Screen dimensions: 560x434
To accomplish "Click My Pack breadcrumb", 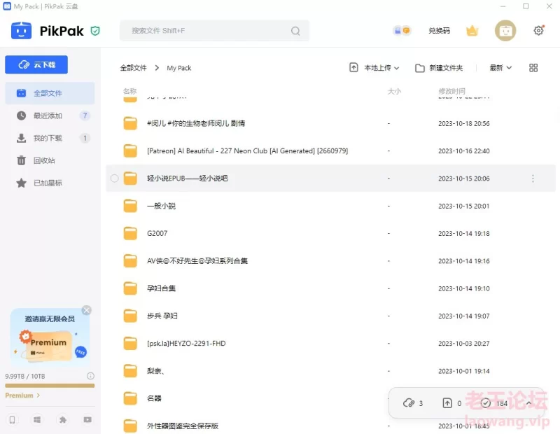I will coord(179,68).
